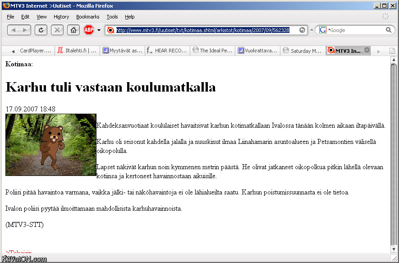Click the (MTV3-STT) source text
Screen dimensions: 399x263
pyautogui.click(x=24, y=225)
